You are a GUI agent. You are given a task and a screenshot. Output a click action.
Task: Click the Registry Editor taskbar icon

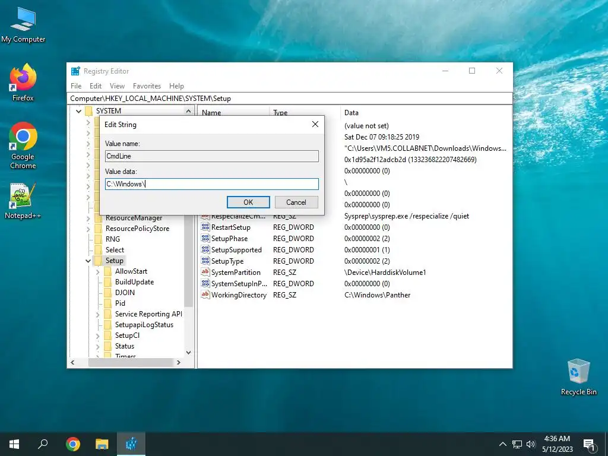tap(131, 444)
